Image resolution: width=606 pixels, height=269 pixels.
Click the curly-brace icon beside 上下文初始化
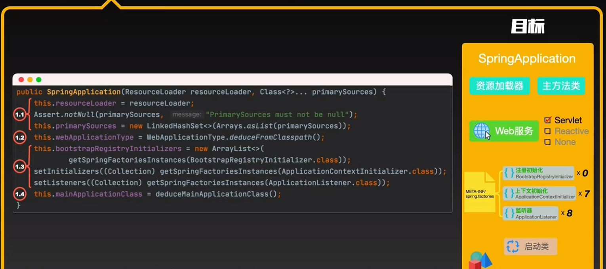[509, 193]
